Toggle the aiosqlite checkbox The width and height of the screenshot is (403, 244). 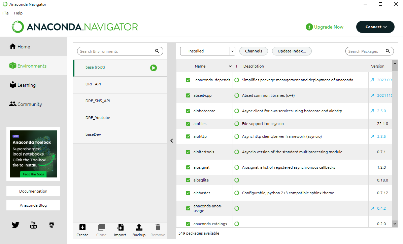[x=188, y=180]
